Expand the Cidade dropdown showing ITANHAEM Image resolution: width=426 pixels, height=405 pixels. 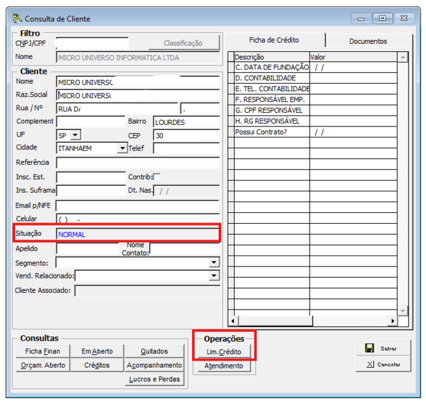tap(122, 148)
